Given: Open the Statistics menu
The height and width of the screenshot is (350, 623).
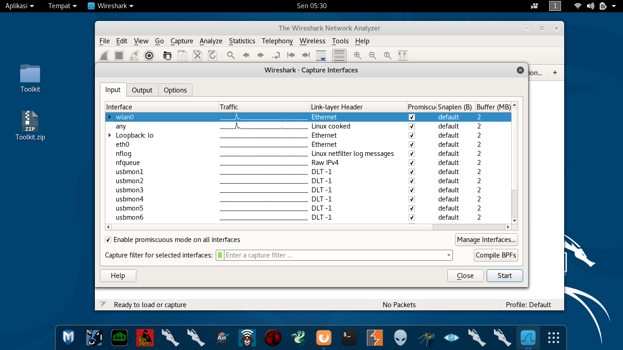Looking at the screenshot, I should click(242, 41).
